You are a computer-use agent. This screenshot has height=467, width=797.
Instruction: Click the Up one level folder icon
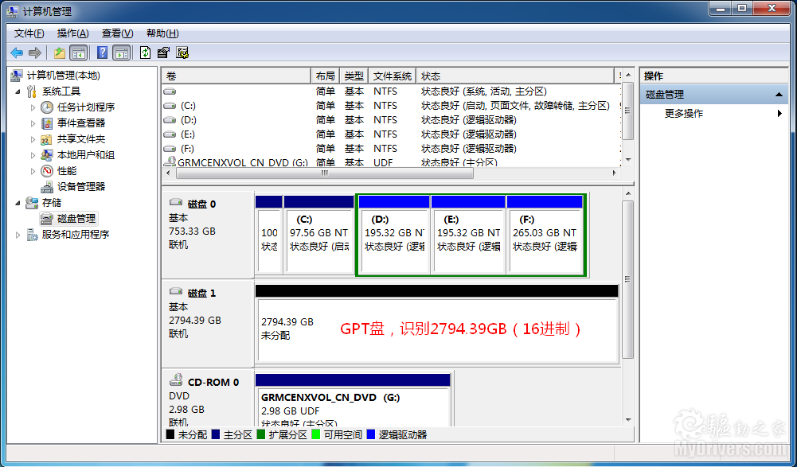tap(60, 53)
